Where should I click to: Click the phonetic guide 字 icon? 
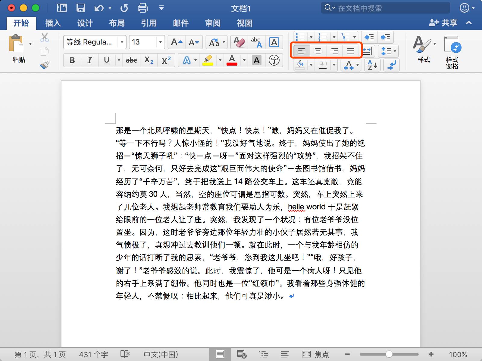[274, 60]
